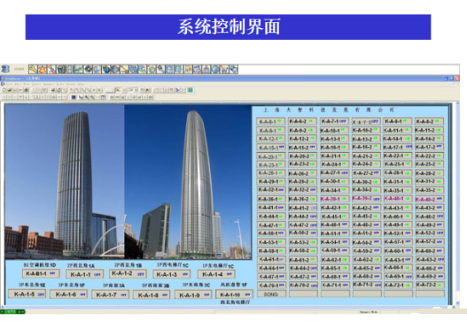
Task: Click the yellow key icon in top toolbar
Action: point(33,69)
